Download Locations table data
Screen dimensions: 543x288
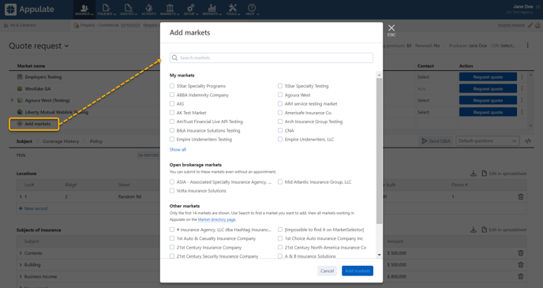(473, 174)
